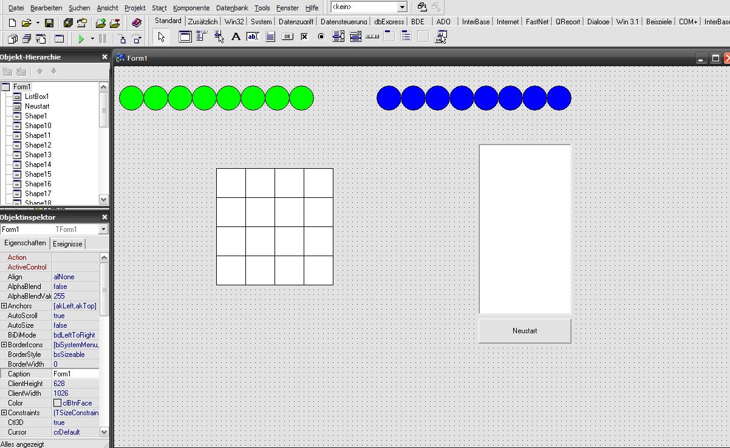Expand the BorderIcons property node
This screenshot has width=730, height=448.
4,345
